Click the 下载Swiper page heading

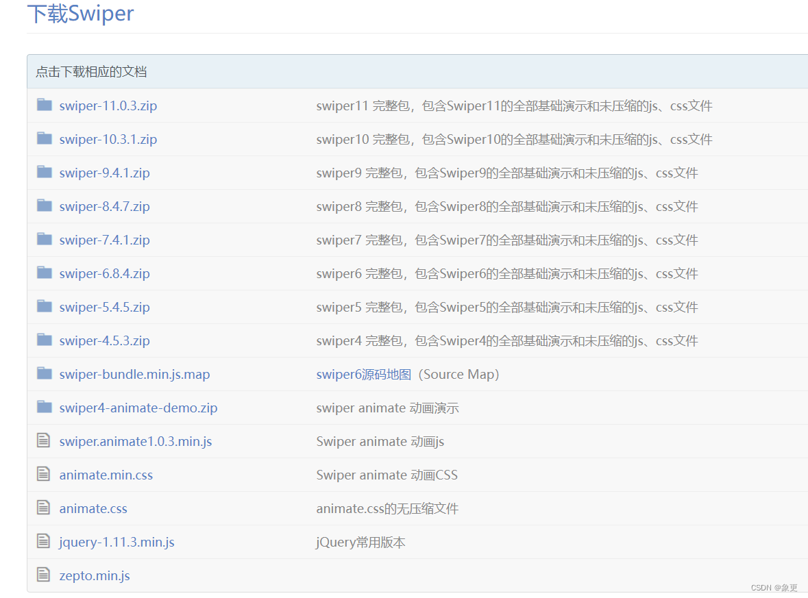pos(80,14)
